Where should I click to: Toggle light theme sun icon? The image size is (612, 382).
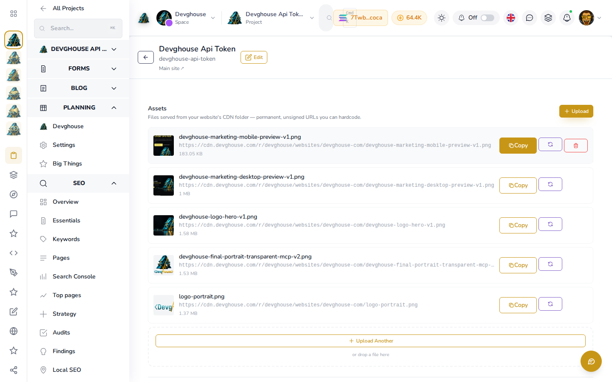442,18
